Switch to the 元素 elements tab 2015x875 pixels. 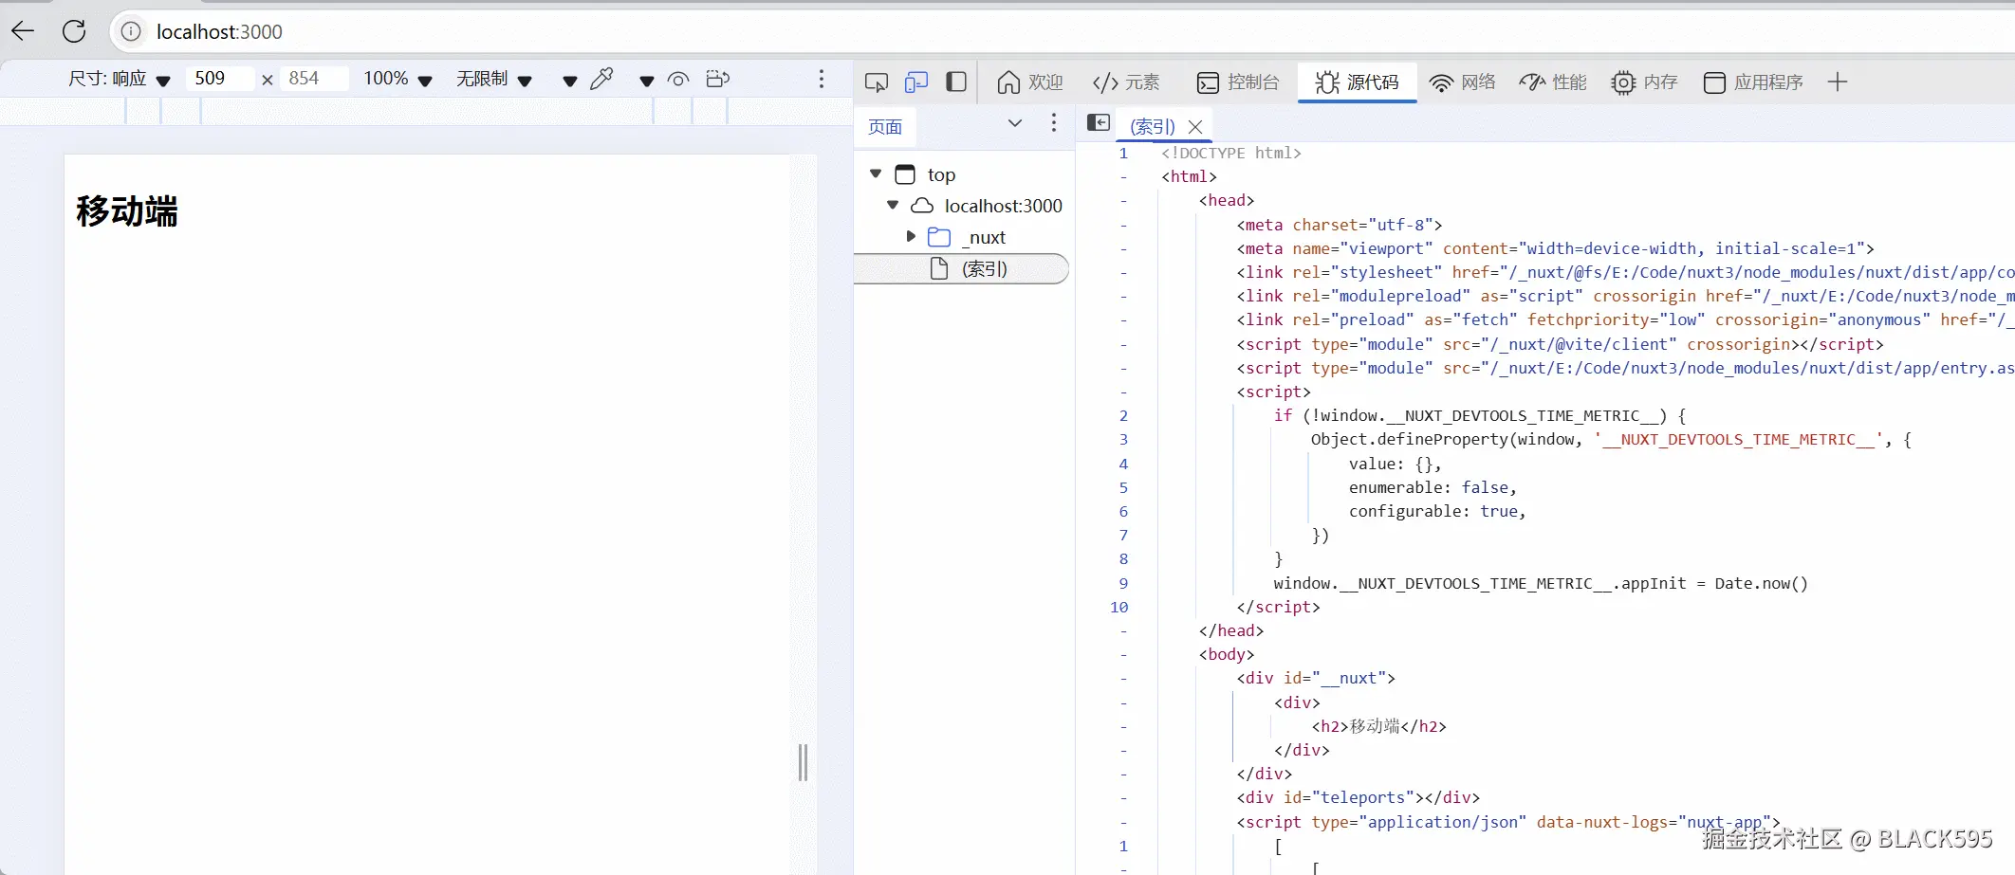1126,82
